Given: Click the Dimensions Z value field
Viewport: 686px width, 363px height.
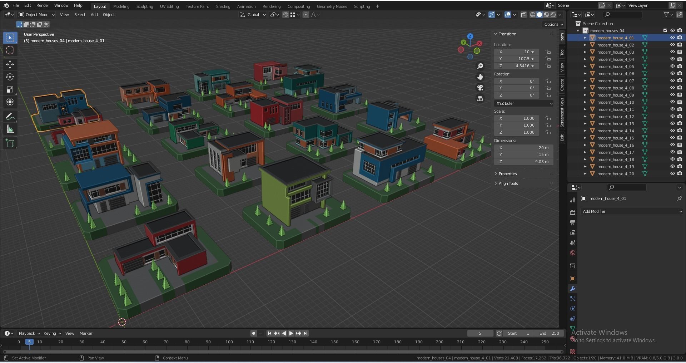Looking at the screenshot, I should click(524, 162).
